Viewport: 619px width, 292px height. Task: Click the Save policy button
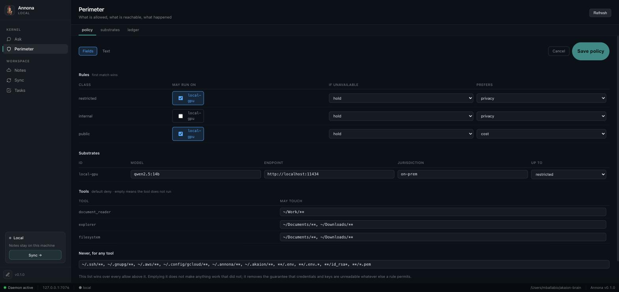(591, 51)
